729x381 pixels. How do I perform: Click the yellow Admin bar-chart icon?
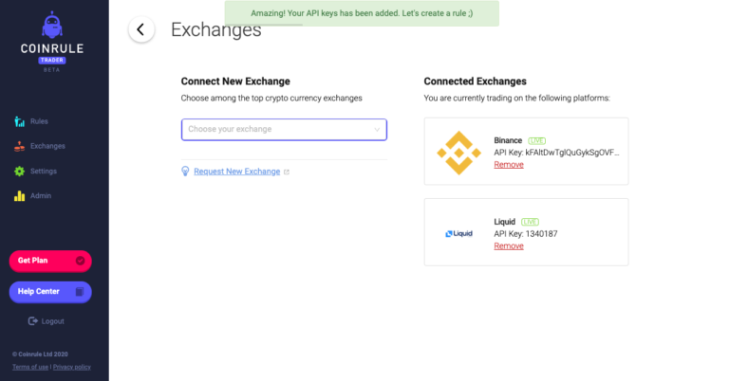tap(20, 196)
